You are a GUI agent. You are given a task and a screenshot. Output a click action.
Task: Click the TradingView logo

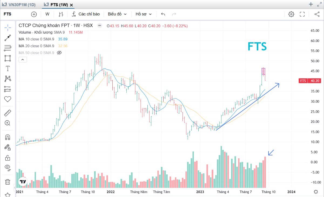pyautogui.click(x=23, y=182)
